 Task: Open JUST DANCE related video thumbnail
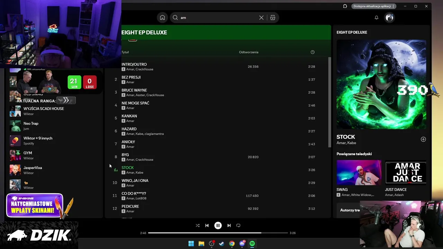click(406, 172)
